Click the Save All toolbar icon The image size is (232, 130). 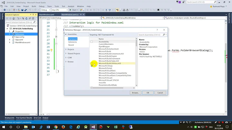click(25, 10)
